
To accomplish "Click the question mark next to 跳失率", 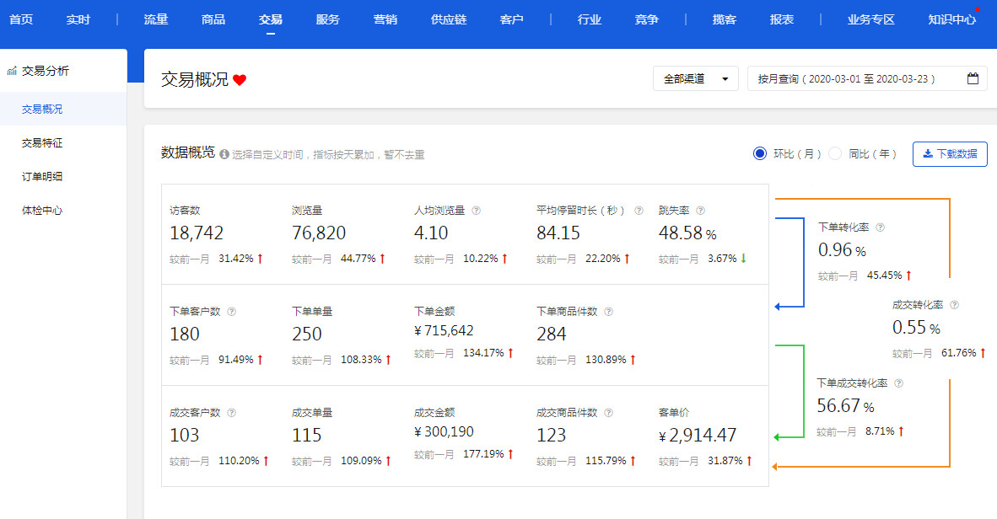I will point(701,209).
